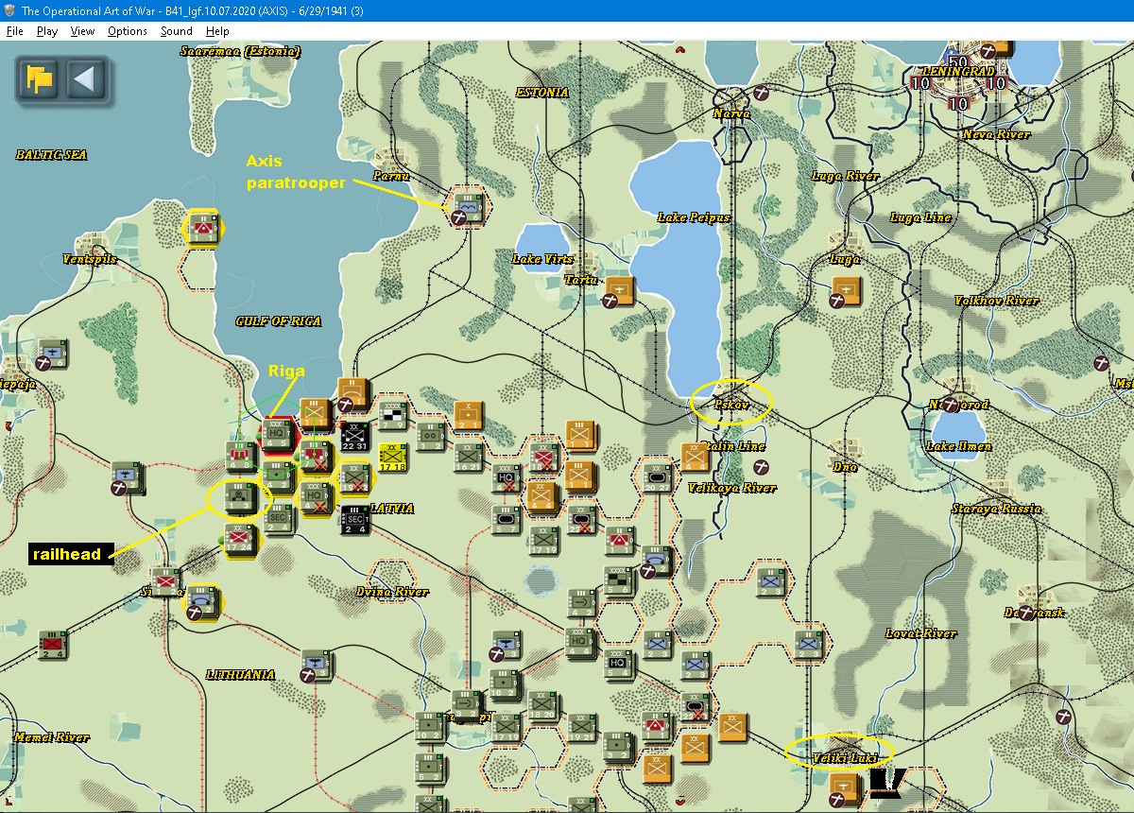Select the red unit near Ventspils

[x=201, y=228]
